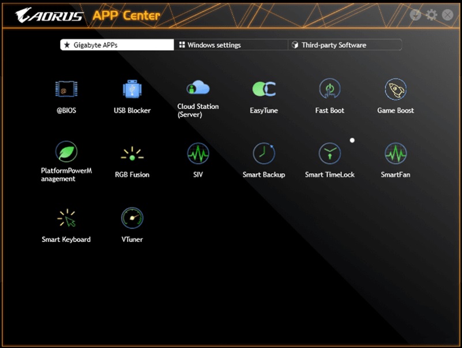Click the update download arrow icon
This screenshot has height=348, width=462.
[x=415, y=15]
